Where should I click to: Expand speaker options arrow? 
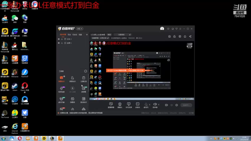coord(159,105)
